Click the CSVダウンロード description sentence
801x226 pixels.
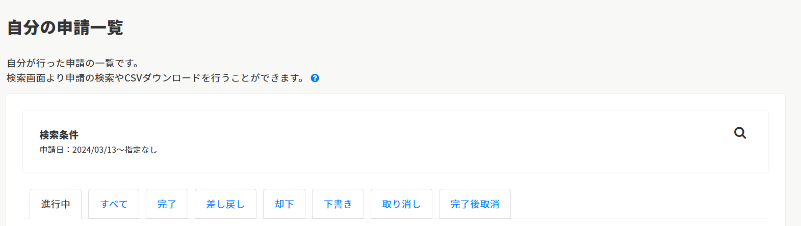[x=156, y=78]
